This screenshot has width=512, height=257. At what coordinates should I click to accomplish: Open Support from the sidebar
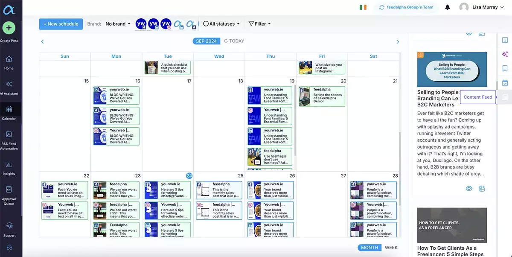coord(9,229)
